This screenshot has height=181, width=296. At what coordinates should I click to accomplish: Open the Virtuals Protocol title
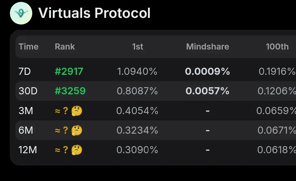point(94,13)
